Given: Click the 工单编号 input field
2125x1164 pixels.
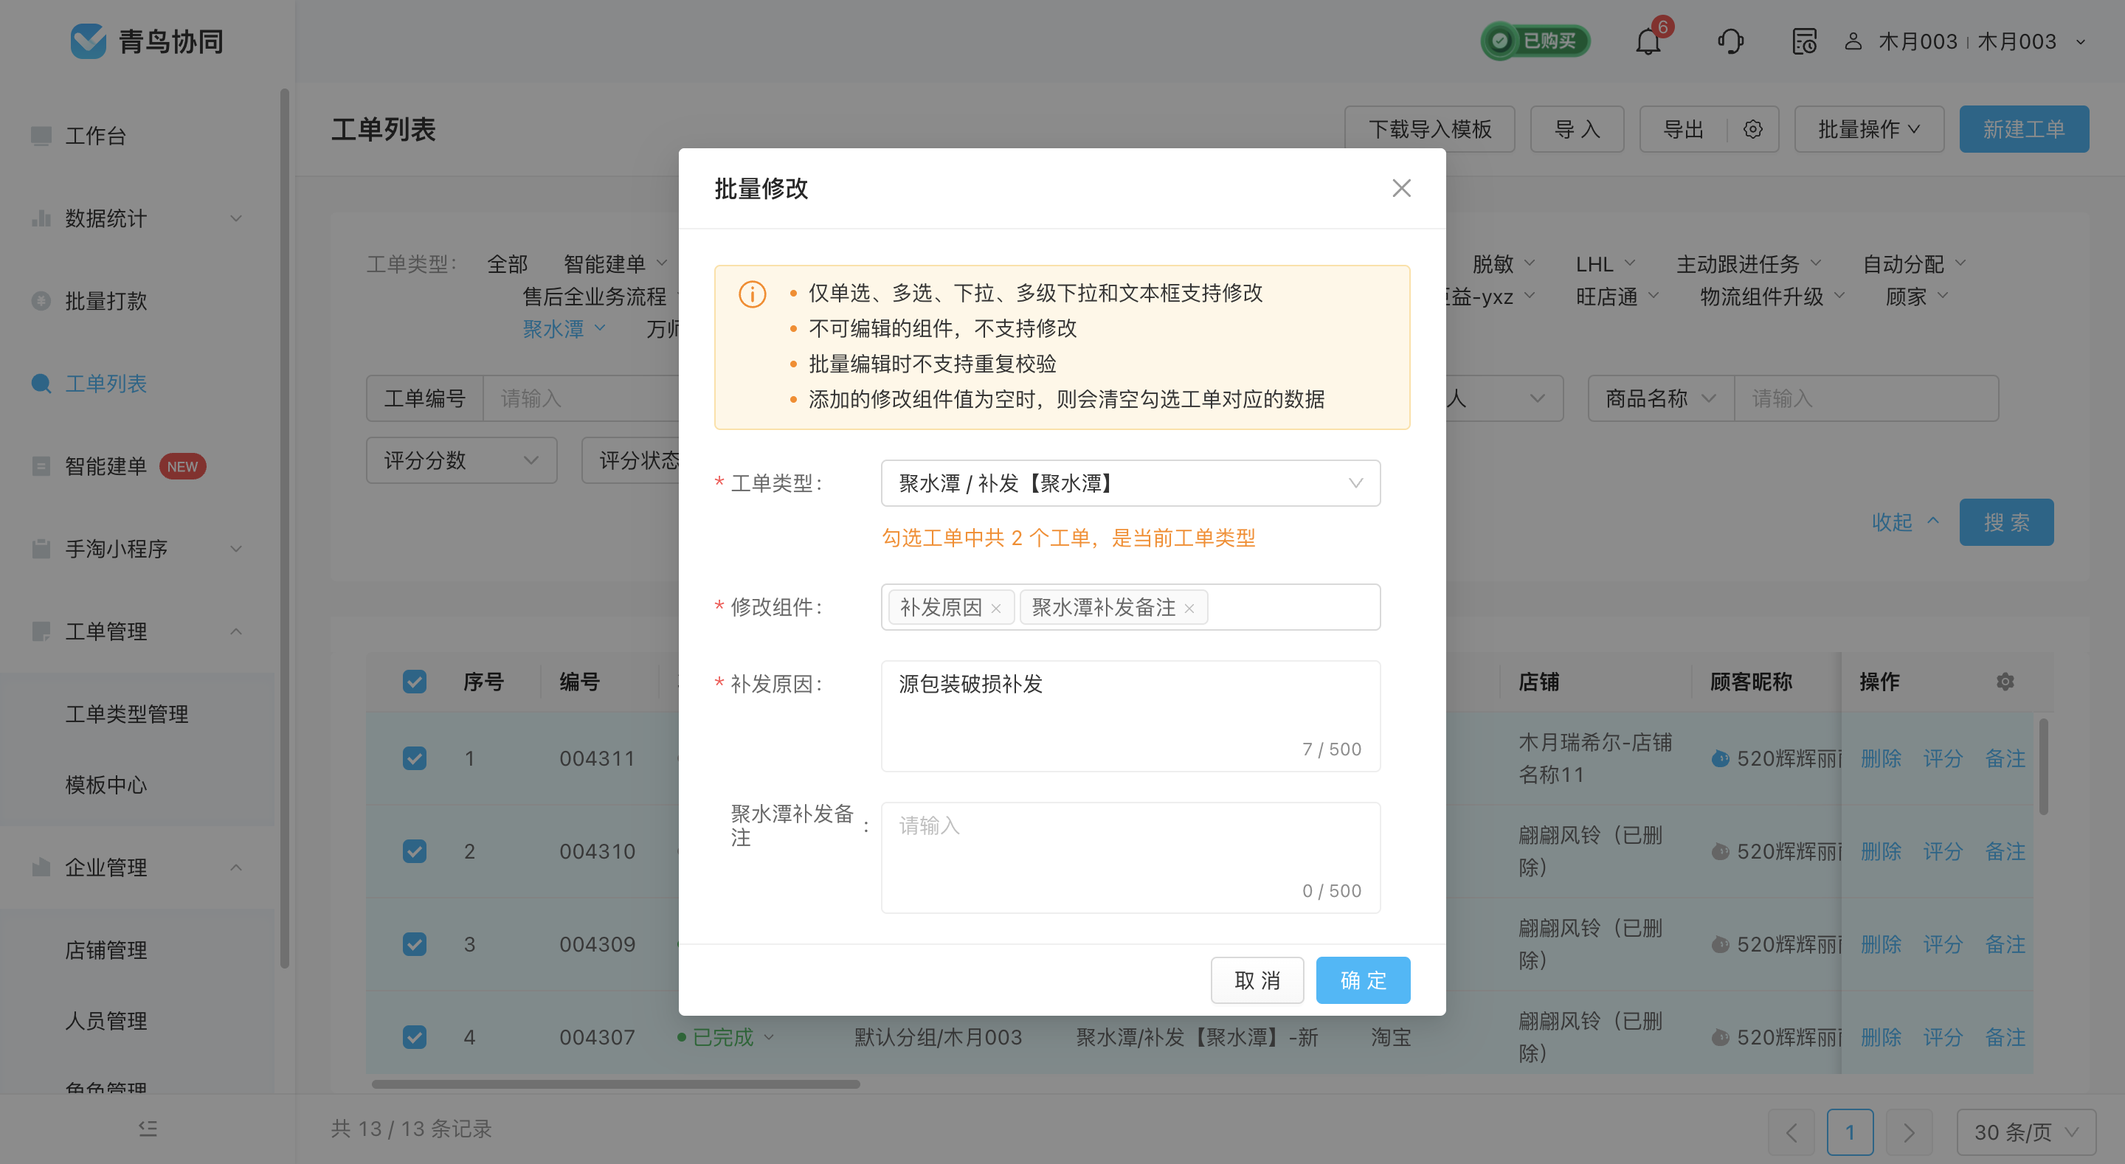Looking at the screenshot, I should [581, 398].
